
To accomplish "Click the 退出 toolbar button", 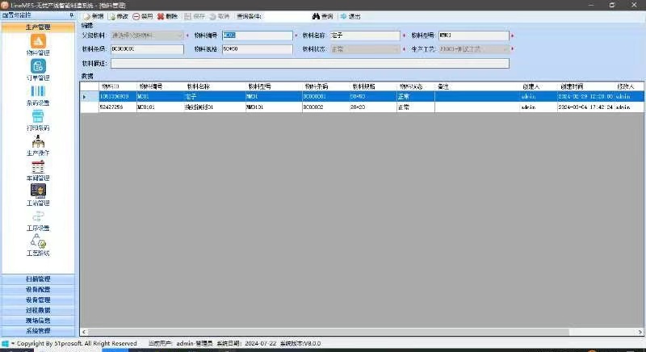I will tap(350, 16).
